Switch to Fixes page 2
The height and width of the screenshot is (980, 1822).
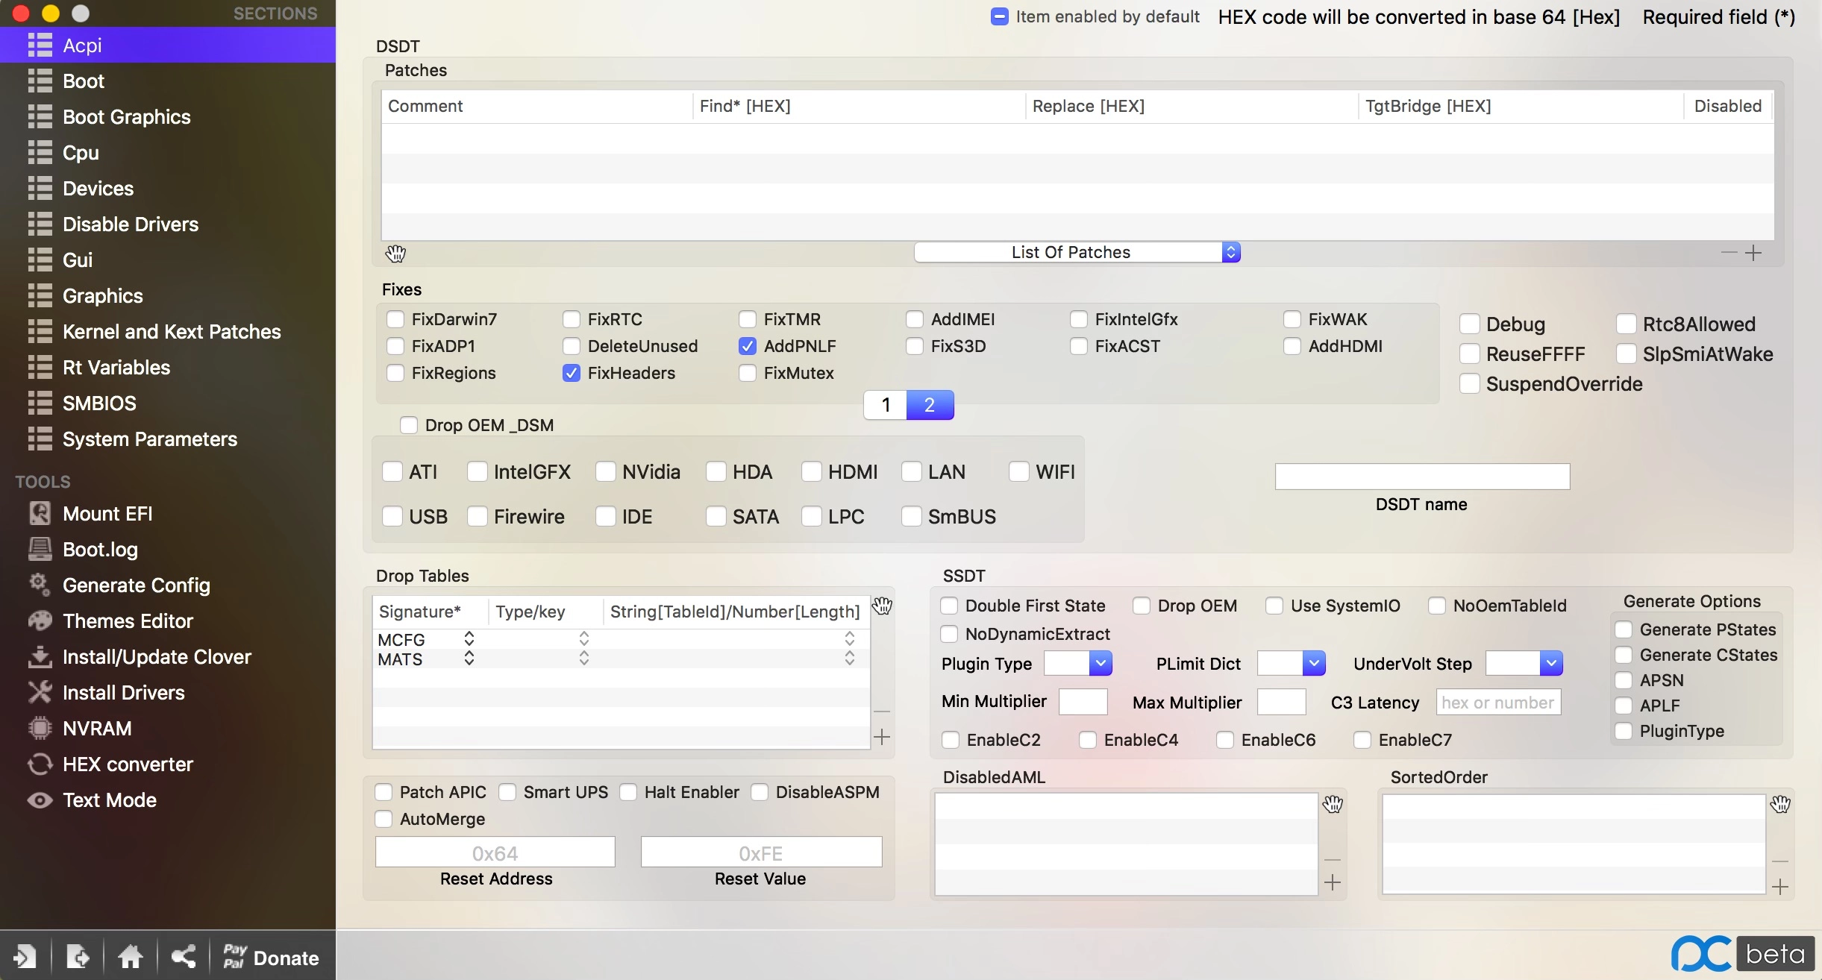click(x=930, y=405)
